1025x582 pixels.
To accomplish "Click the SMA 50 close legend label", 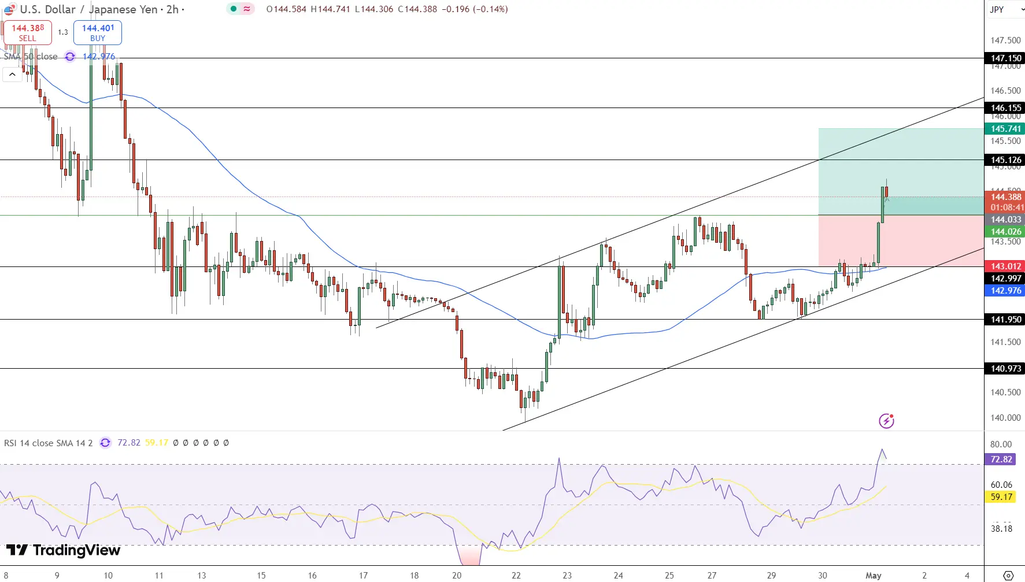I will [31, 57].
